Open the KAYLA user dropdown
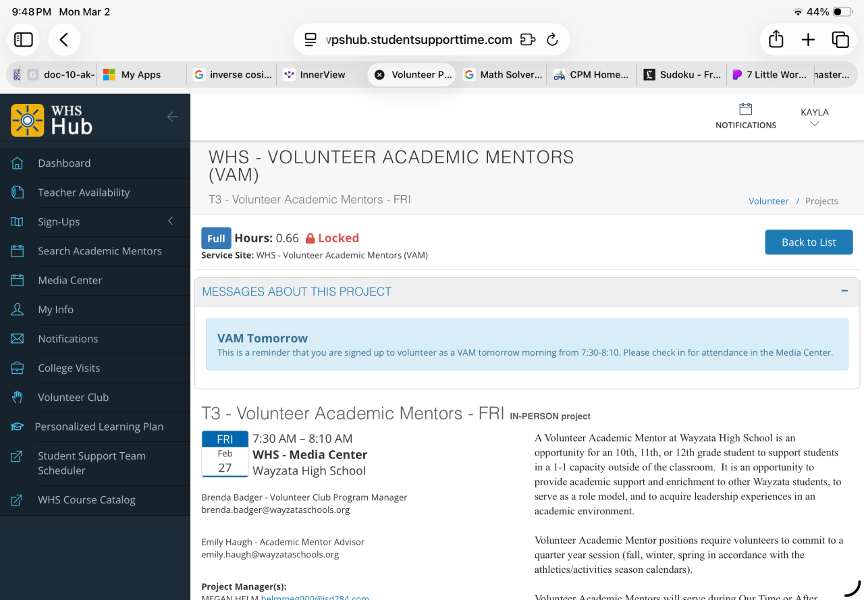This screenshot has height=600, width=864. coord(814,117)
